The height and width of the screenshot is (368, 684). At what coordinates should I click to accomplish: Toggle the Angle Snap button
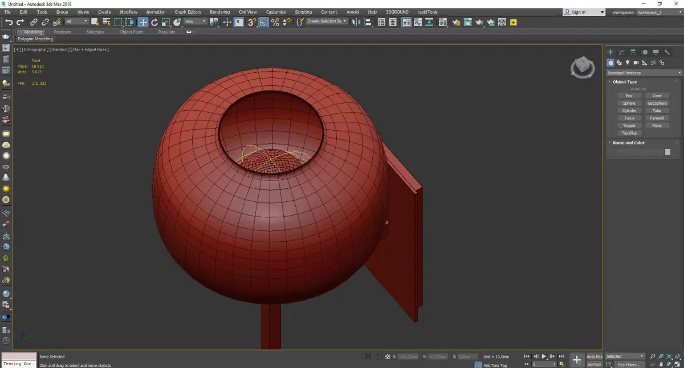point(264,22)
